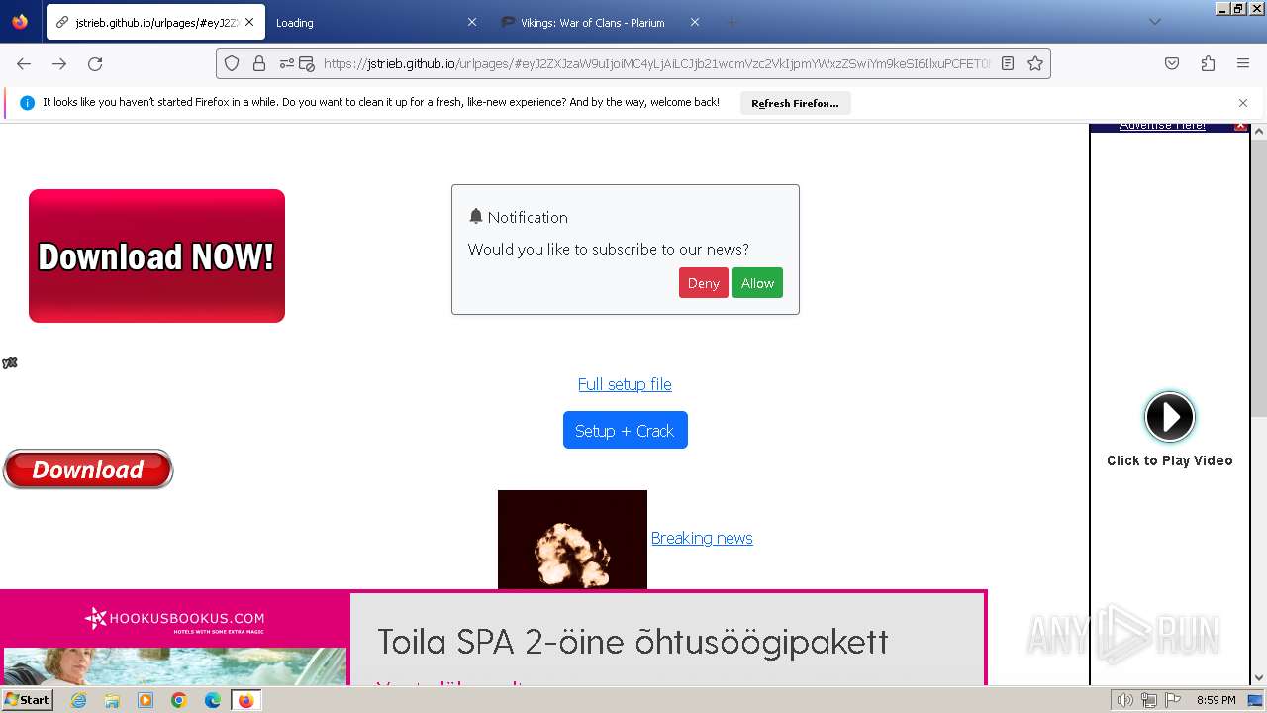
Task: Open the Action Center flag icon
Action: (1172, 700)
